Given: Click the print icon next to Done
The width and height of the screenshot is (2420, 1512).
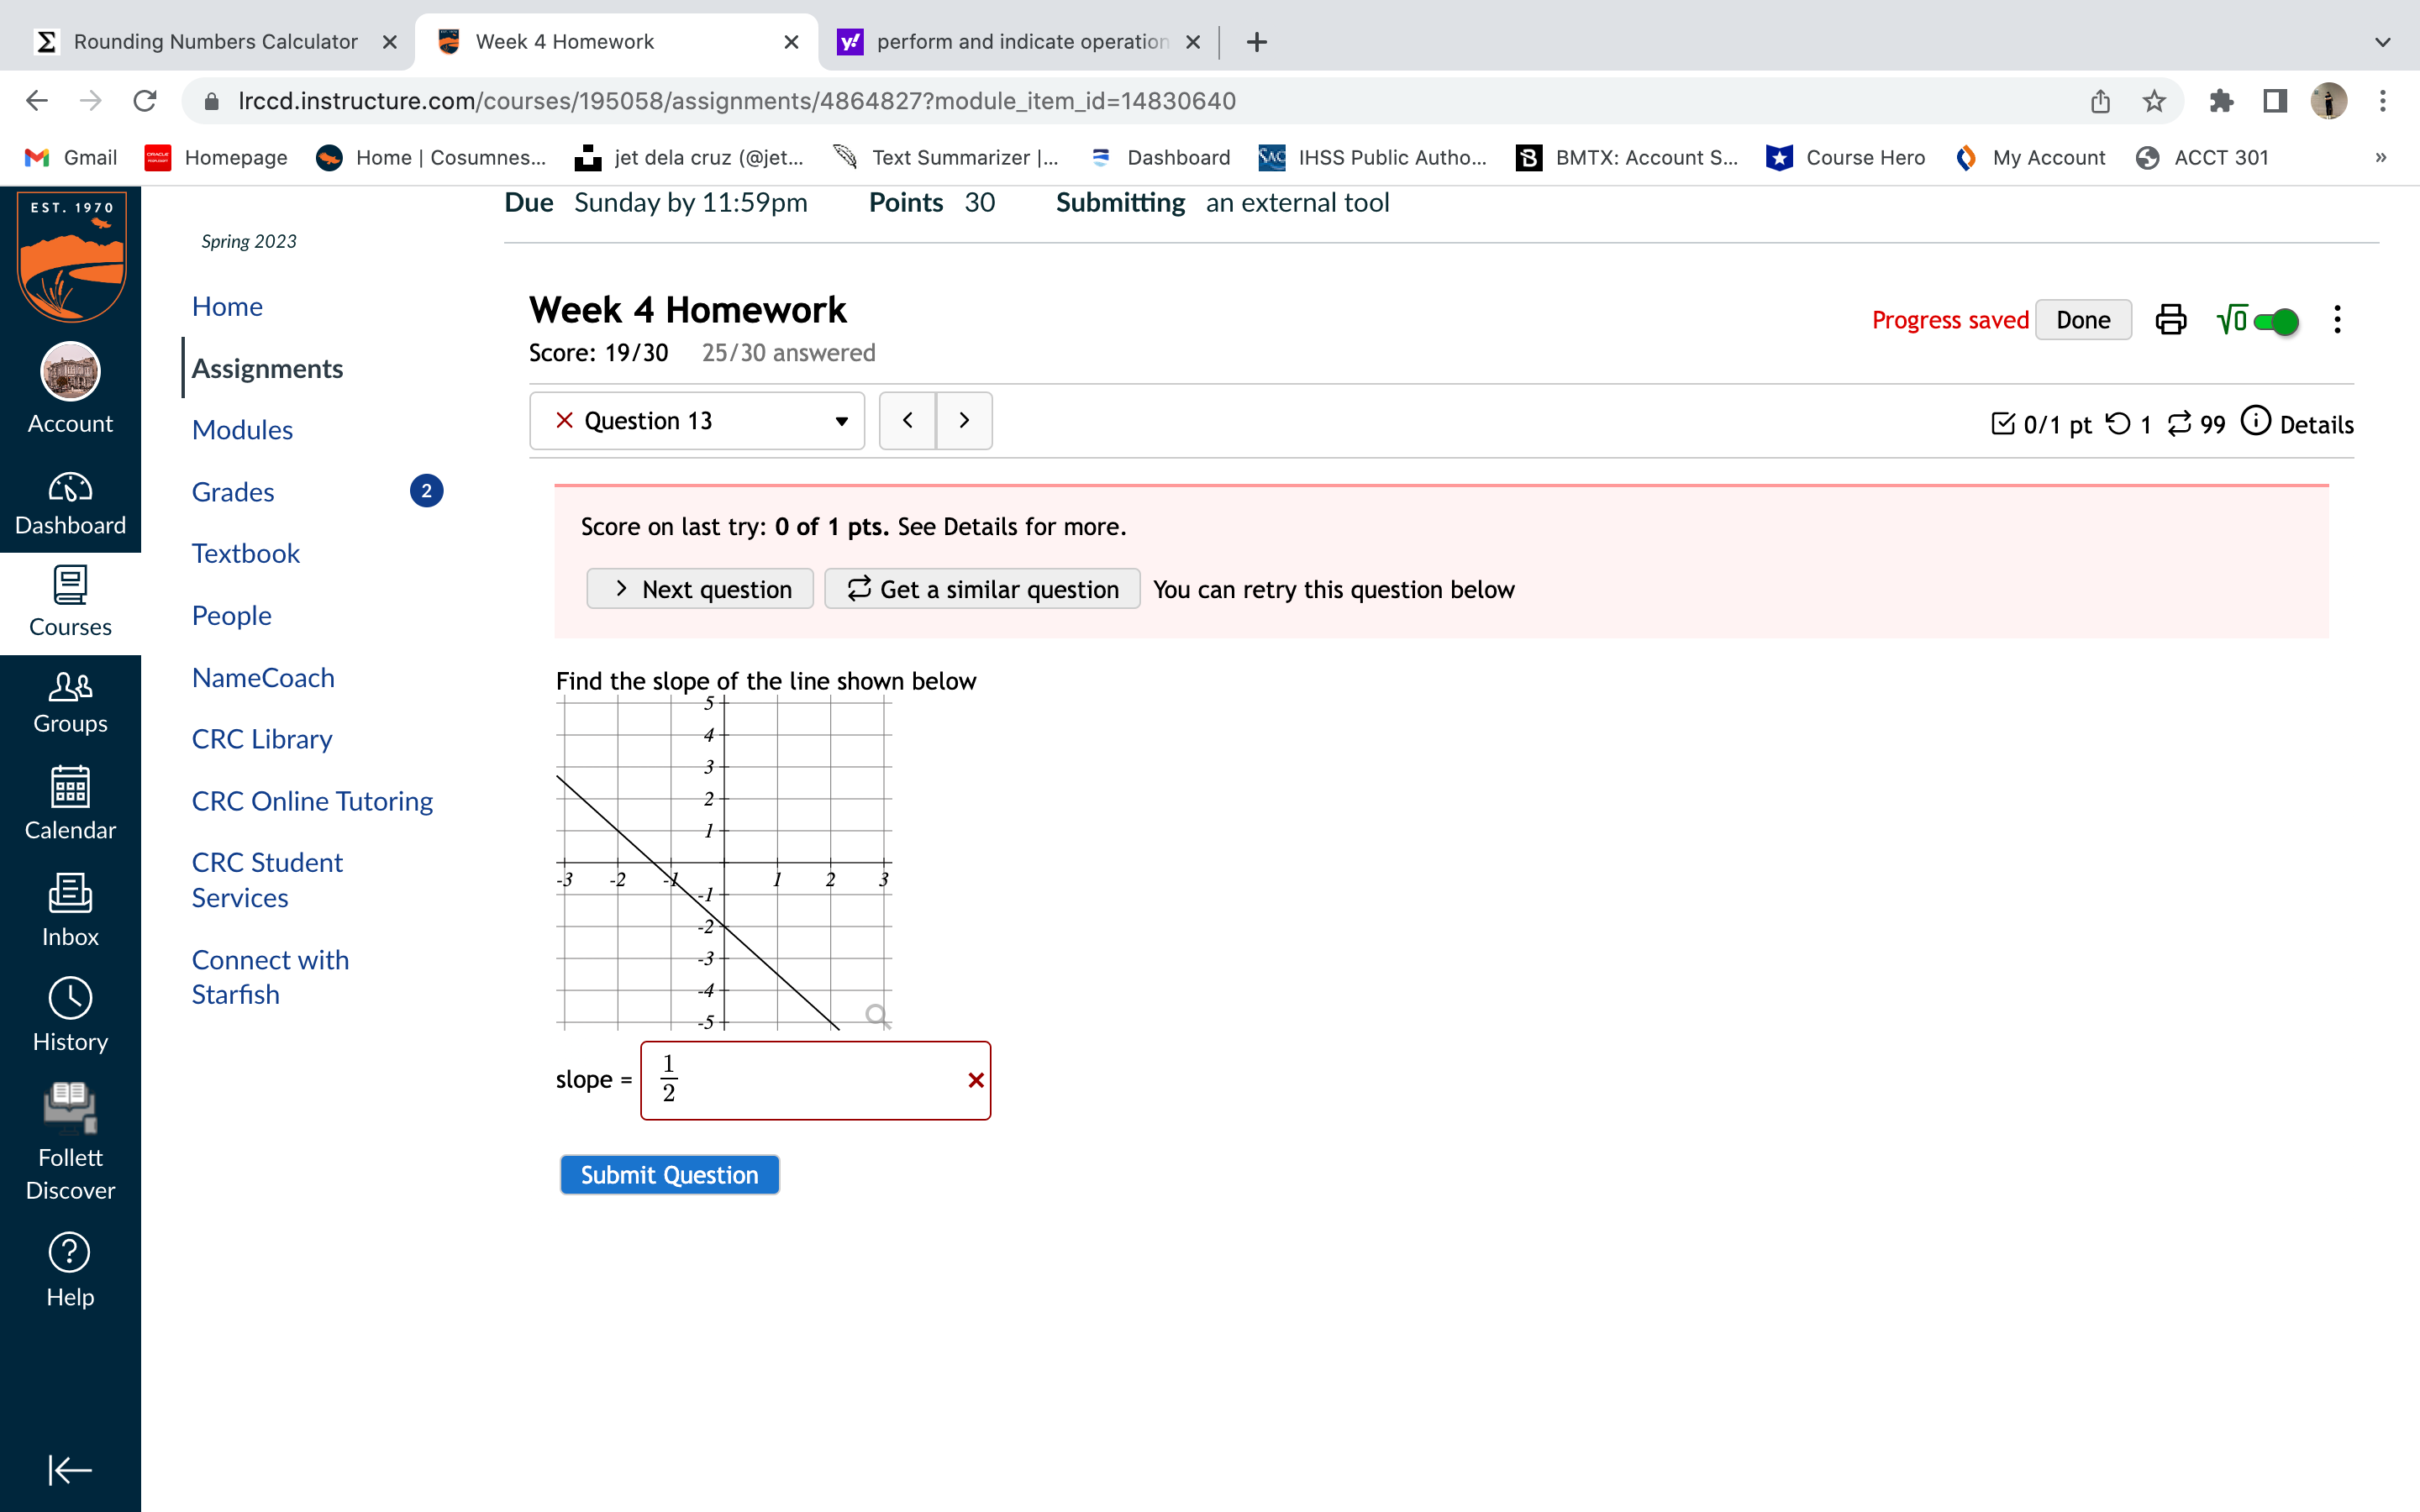Looking at the screenshot, I should pyautogui.click(x=2170, y=320).
